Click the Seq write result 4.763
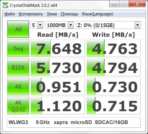This screenshot has height=134, width=148. (114, 48)
